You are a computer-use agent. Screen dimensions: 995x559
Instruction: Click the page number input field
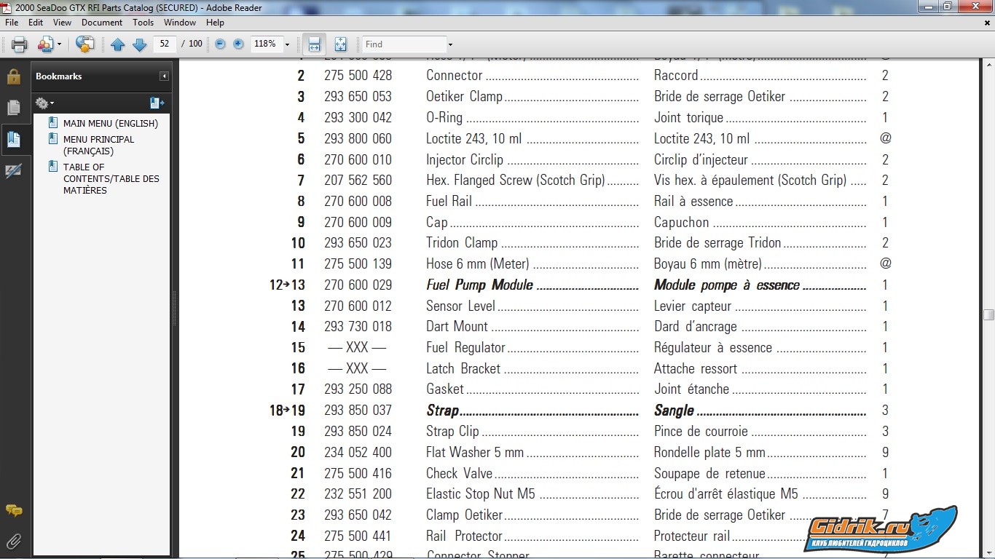(x=165, y=44)
